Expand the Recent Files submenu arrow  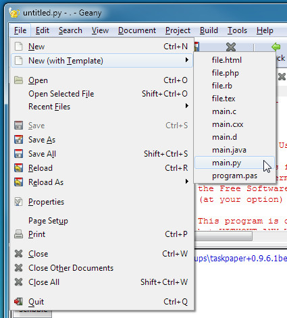pyautogui.click(x=186, y=106)
